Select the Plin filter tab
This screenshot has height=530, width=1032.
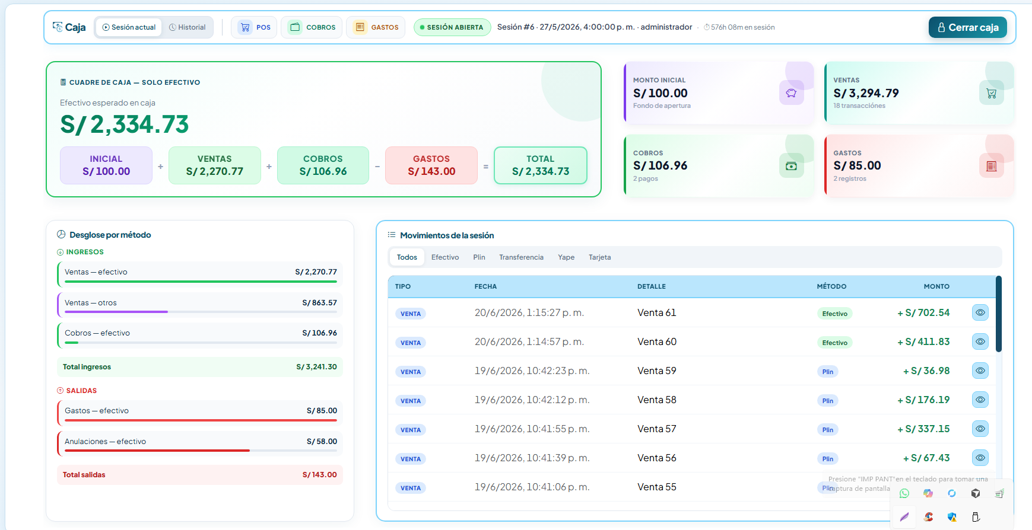click(479, 257)
